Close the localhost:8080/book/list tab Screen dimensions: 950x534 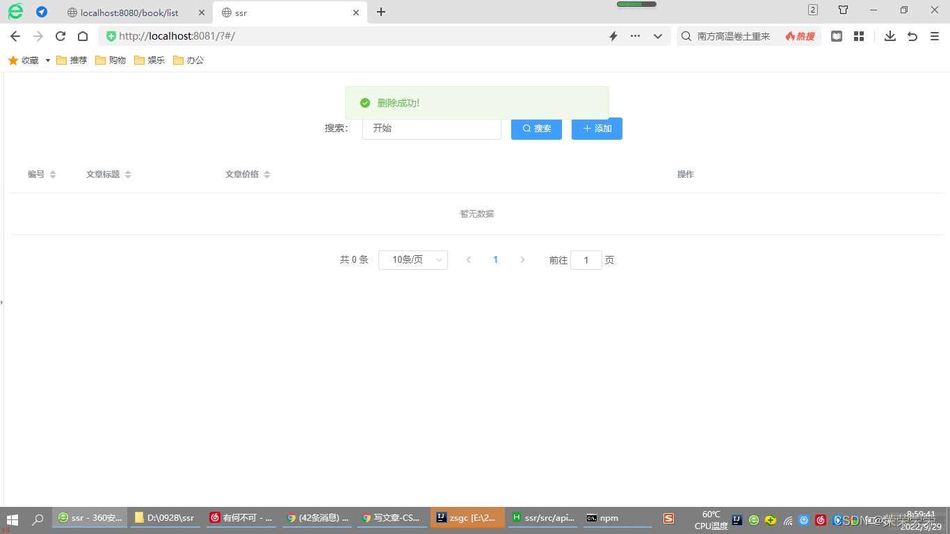pos(202,13)
